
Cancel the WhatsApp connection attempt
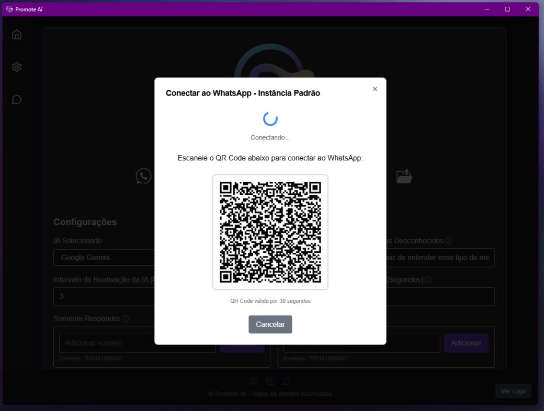coord(270,324)
